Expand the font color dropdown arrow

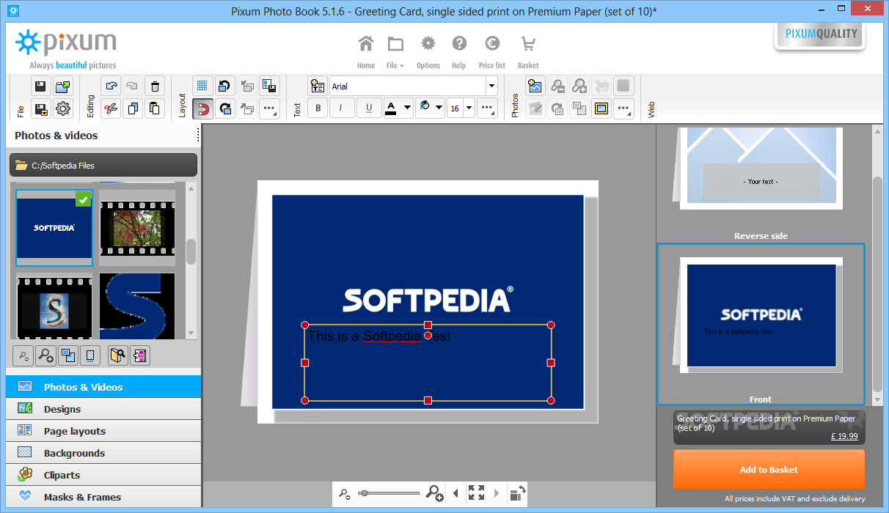pyautogui.click(x=406, y=108)
